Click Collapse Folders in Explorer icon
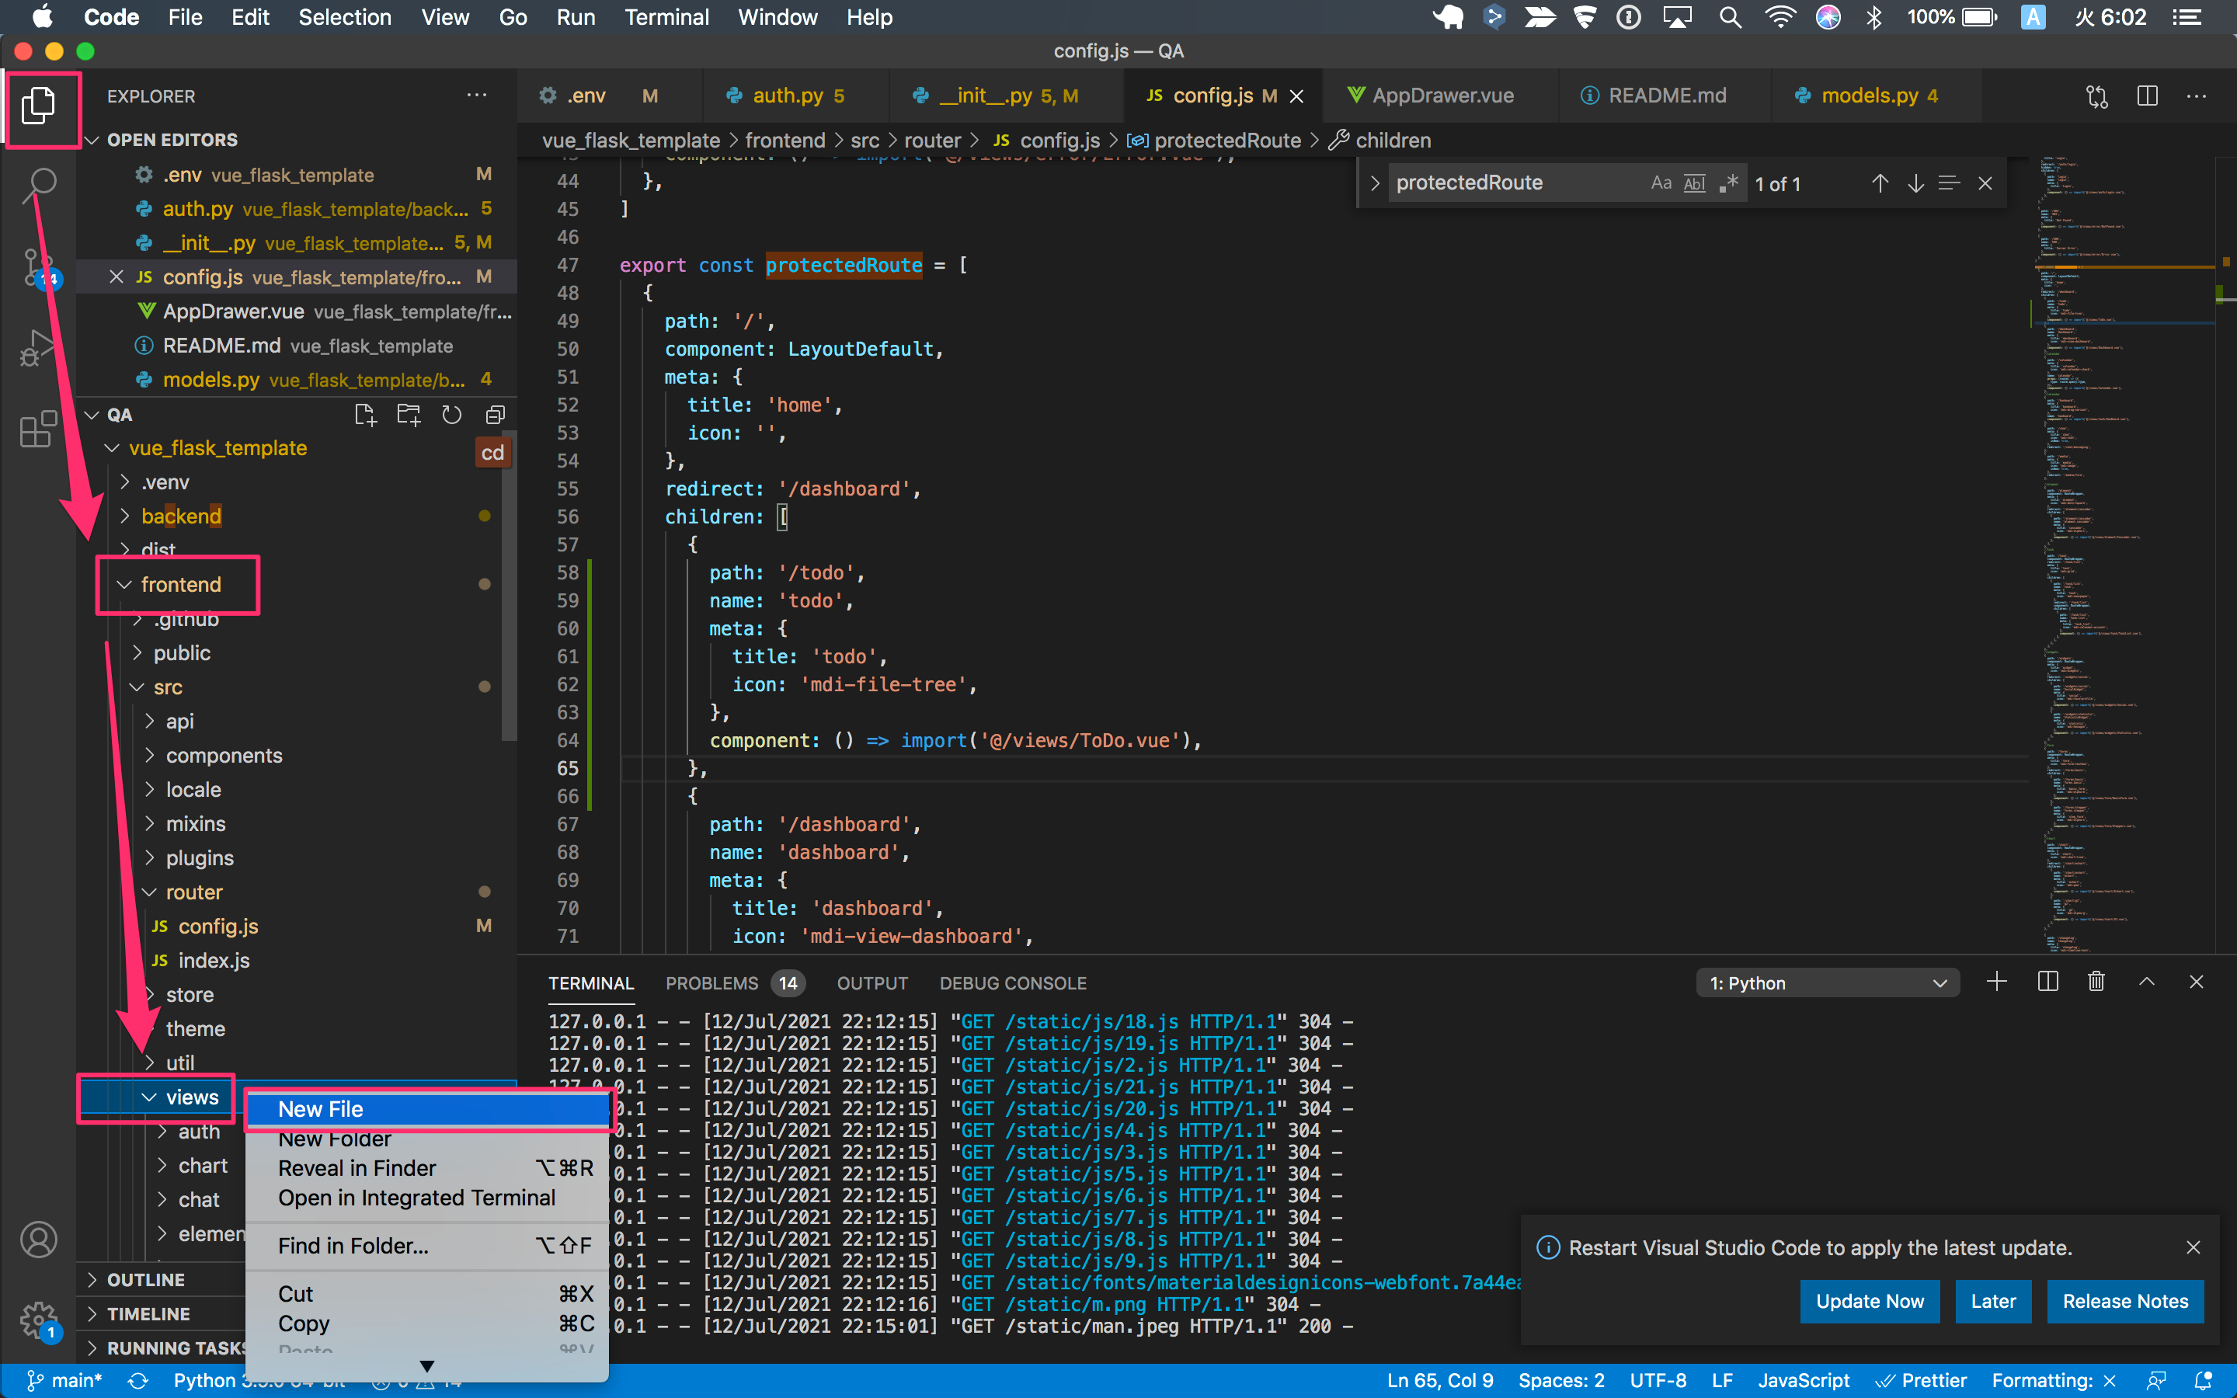 click(x=496, y=416)
